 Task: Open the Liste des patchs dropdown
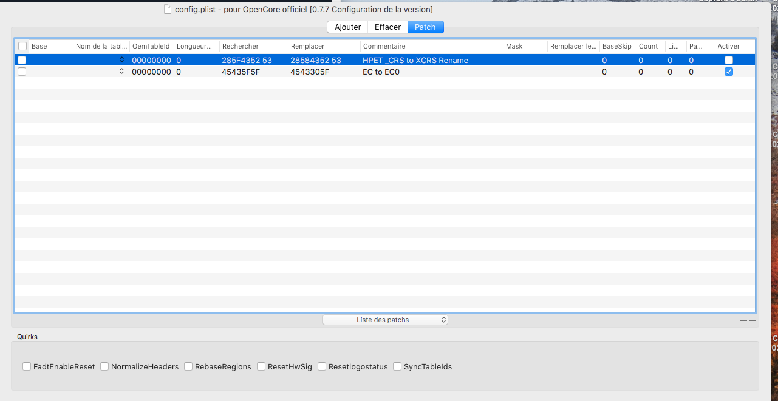(x=385, y=320)
